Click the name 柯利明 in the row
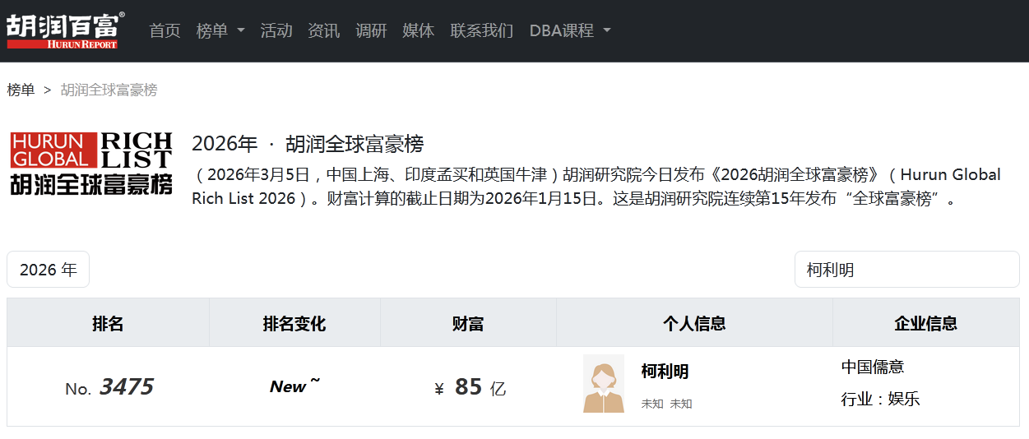The width and height of the screenshot is (1029, 439). tap(665, 372)
